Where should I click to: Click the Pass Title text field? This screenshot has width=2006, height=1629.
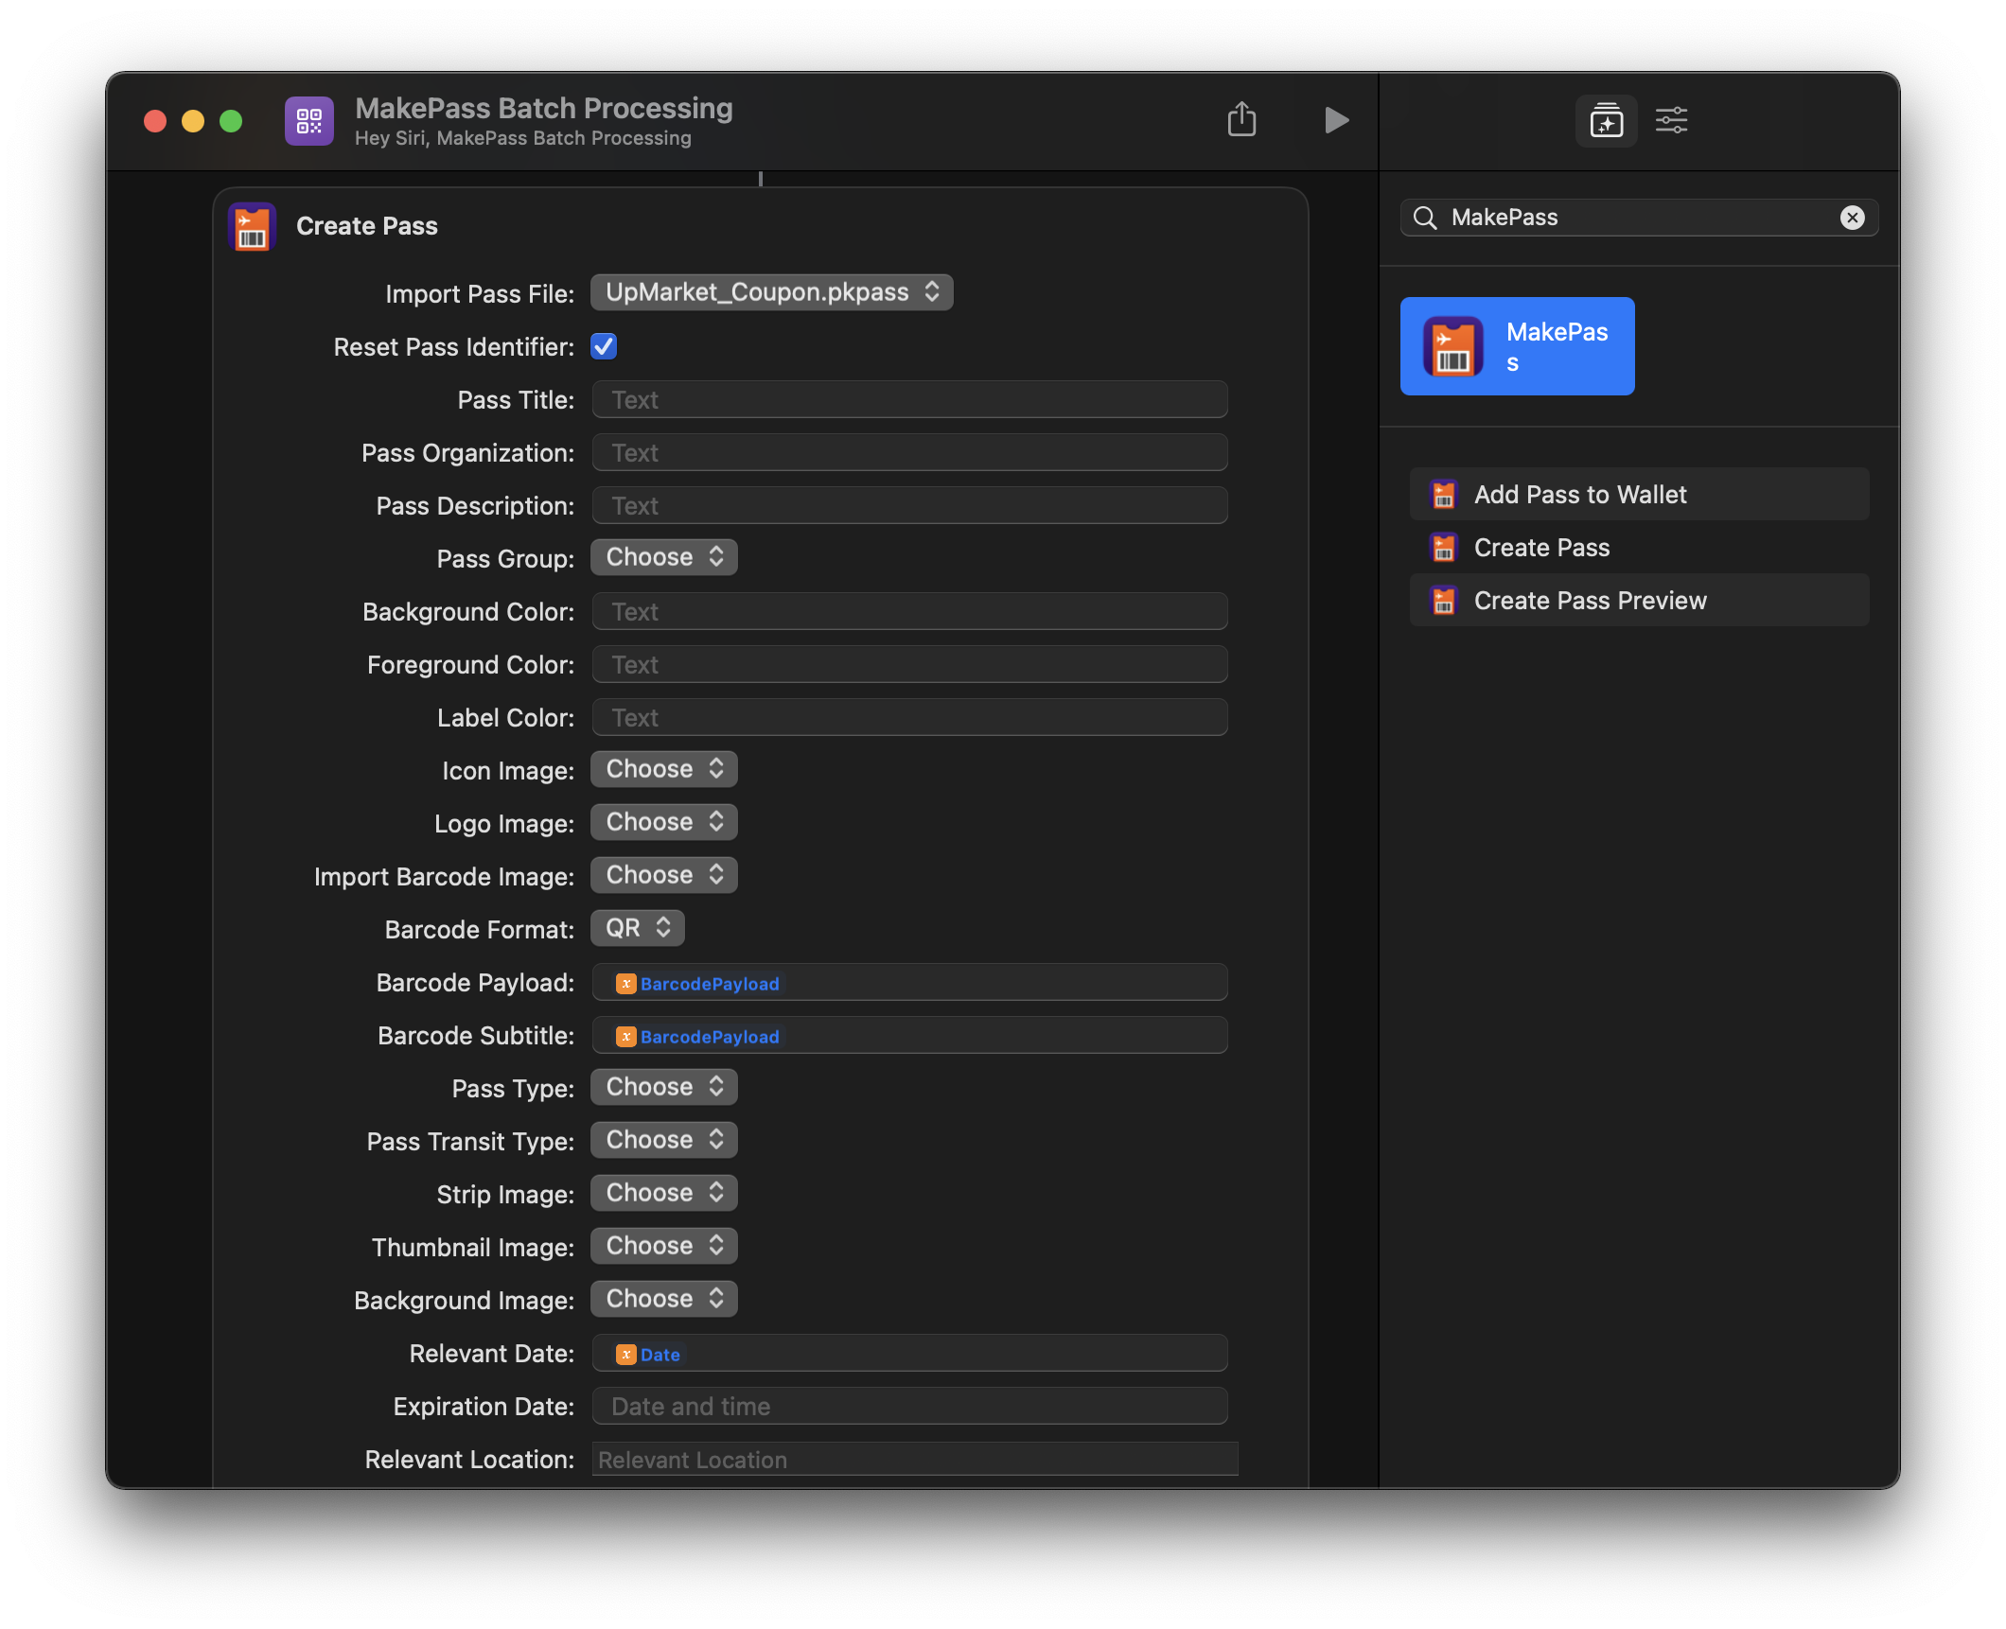point(909,399)
